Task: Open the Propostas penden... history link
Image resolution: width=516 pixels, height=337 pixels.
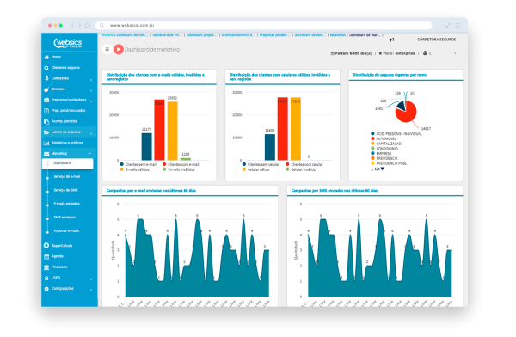Action: point(275,35)
